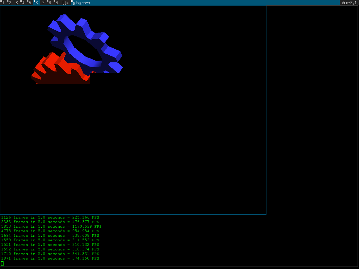Switch to dwm tag 2
The image size is (359, 269).
click(x=9, y=3)
